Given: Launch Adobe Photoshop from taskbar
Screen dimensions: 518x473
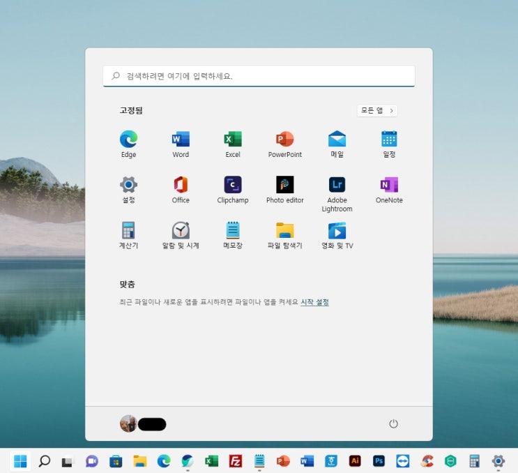Looking at the screenshot, I should pyautogui.click(x=379, y=460).
